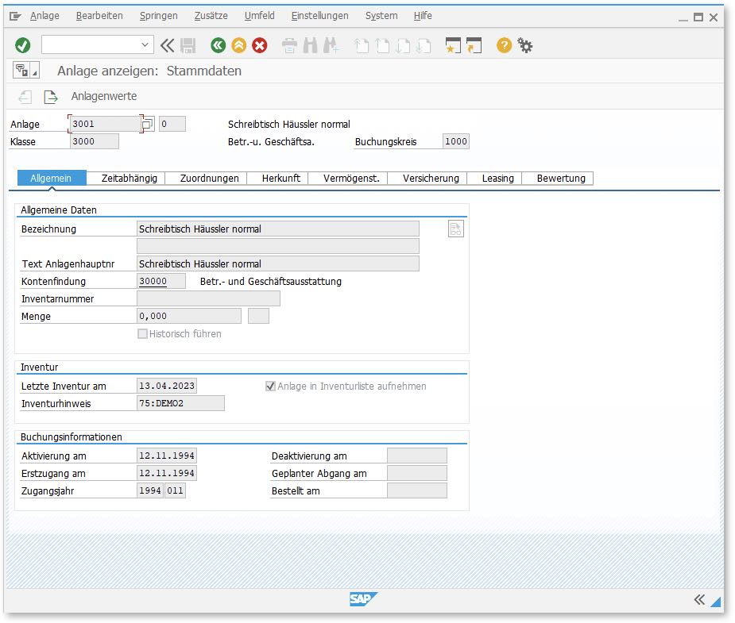
Task: Toggle Anlage in Inventurliste aufnehmen checkbox
Action: pos(271,386)
